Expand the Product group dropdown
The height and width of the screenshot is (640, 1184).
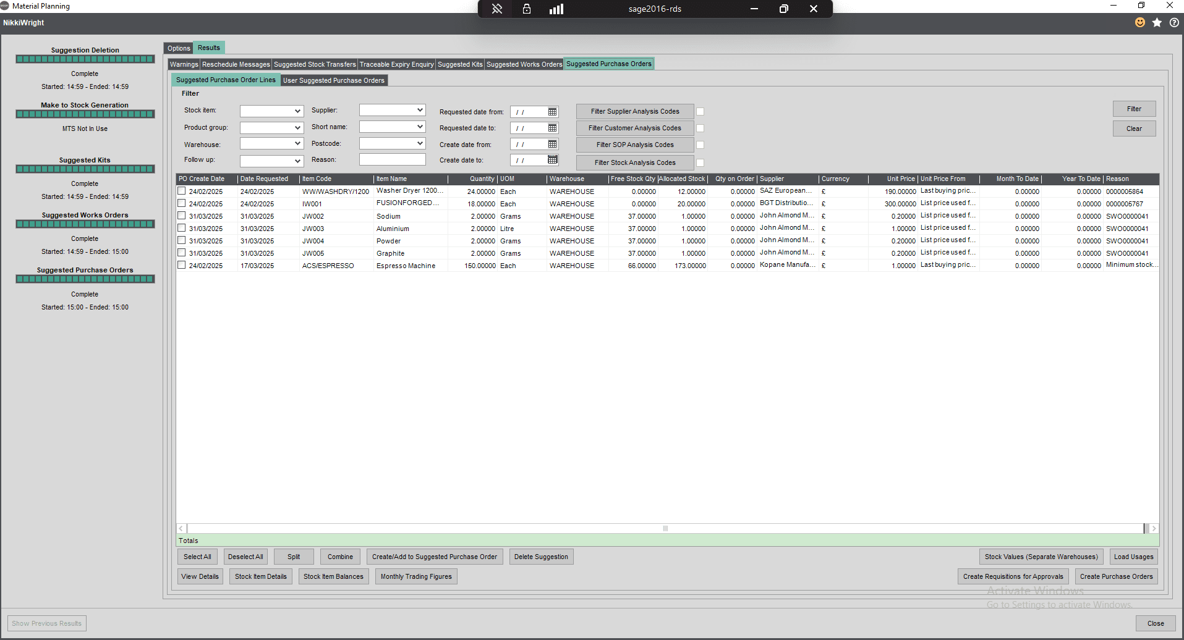point(297,128)
